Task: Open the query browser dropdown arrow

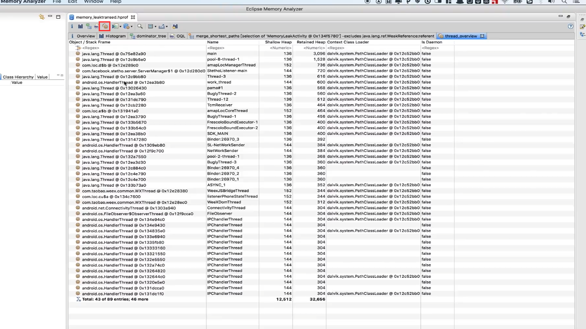Action: click(120, 26)
